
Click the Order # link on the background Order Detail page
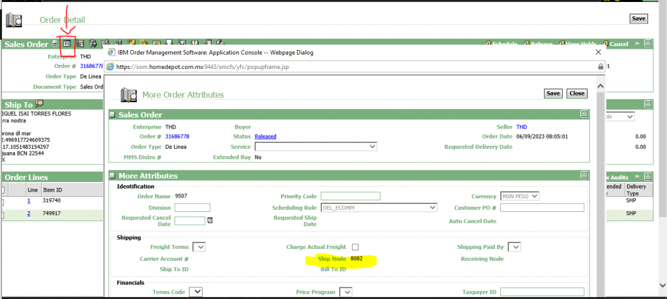(x=92, y=66)
